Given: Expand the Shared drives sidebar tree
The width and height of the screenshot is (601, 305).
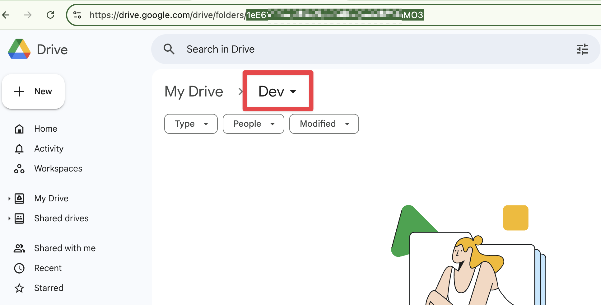Looking at the screenshot, I should [9, 218].
